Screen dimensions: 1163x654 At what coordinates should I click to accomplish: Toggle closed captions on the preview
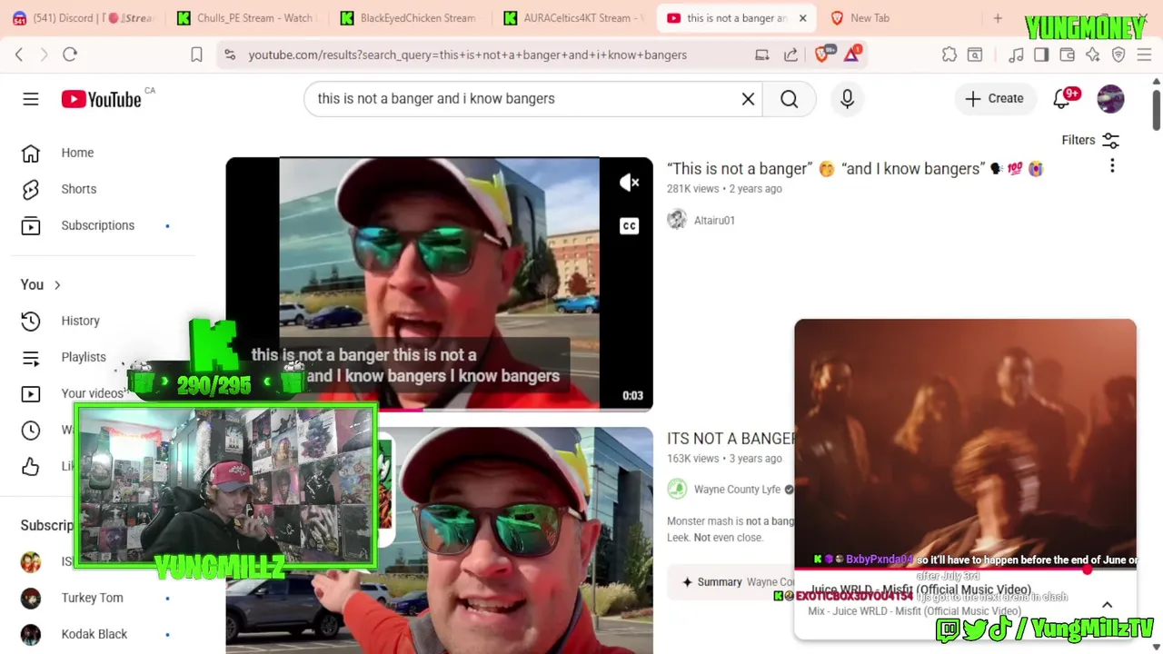(x=629, y=226)
